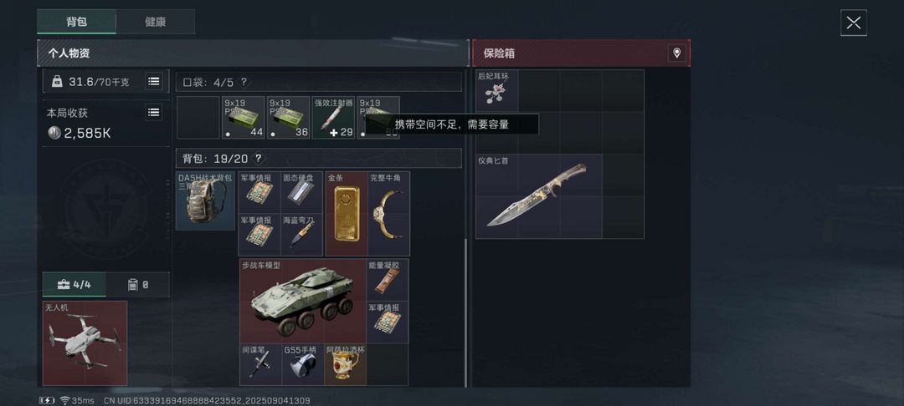
Task: Pick the ceremonial dagger (仪典匕首) in safe box
Action: 538,196
